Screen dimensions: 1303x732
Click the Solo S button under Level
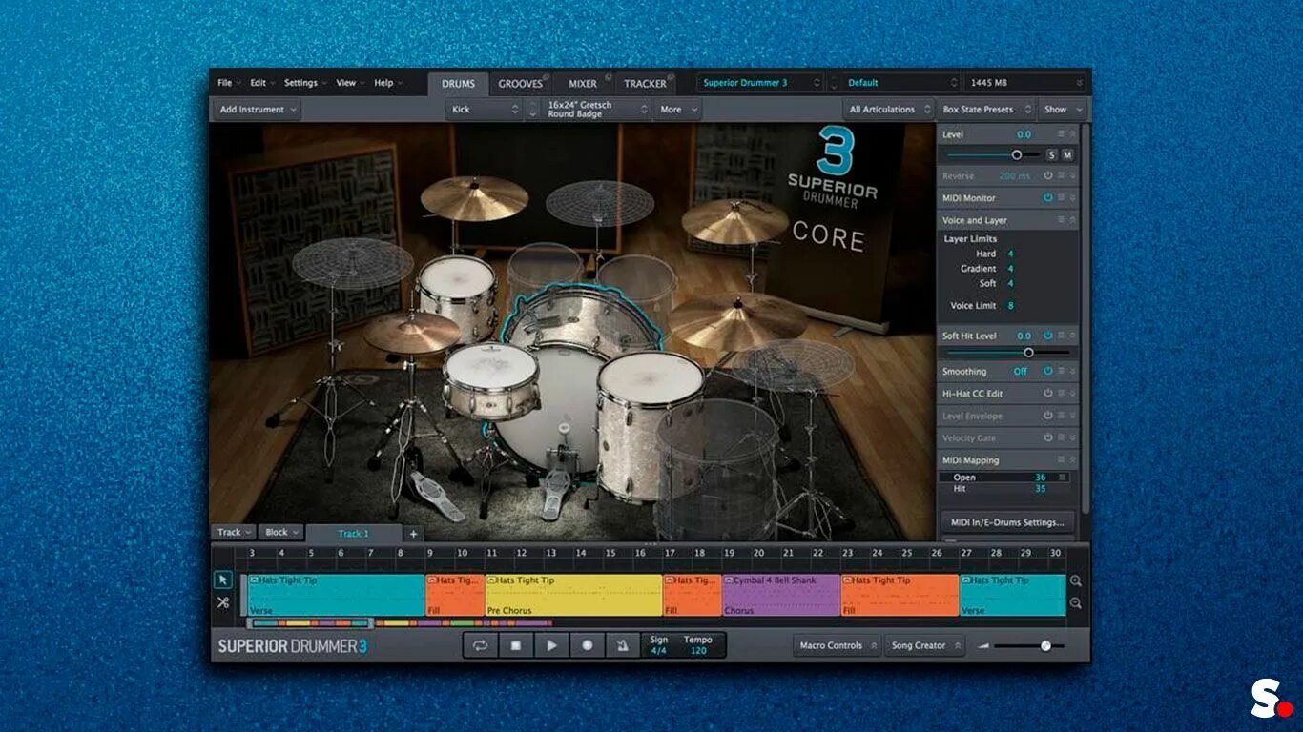[x=1051, y=154]
